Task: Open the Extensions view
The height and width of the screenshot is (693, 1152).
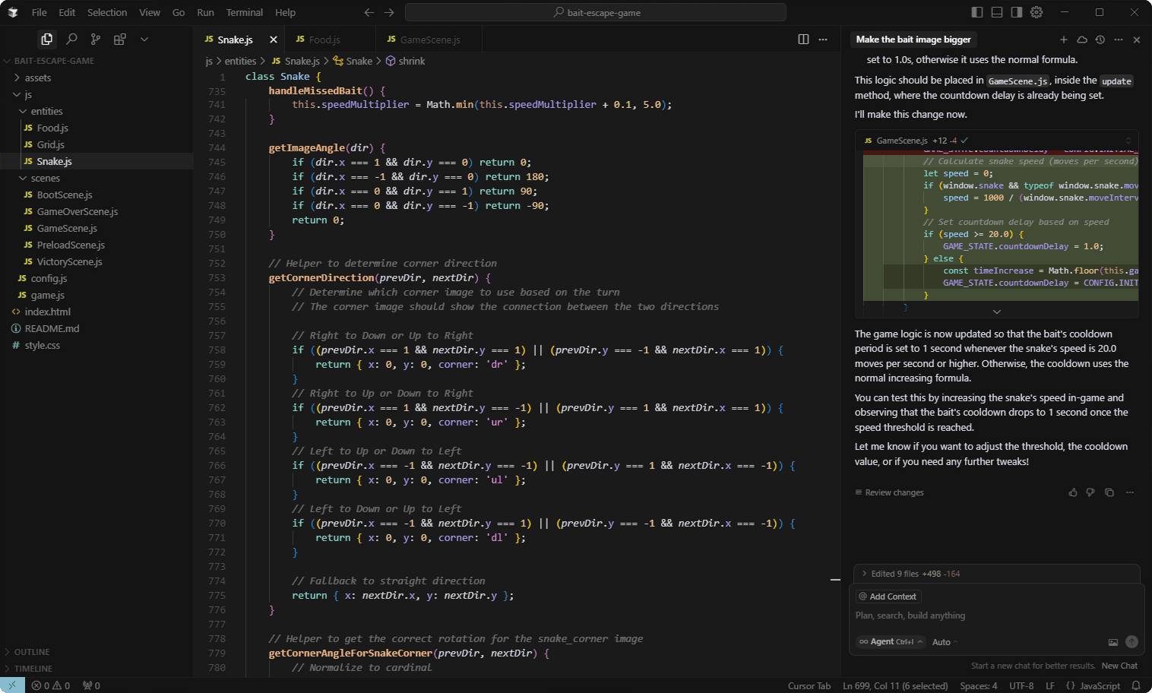Action: 119,39
